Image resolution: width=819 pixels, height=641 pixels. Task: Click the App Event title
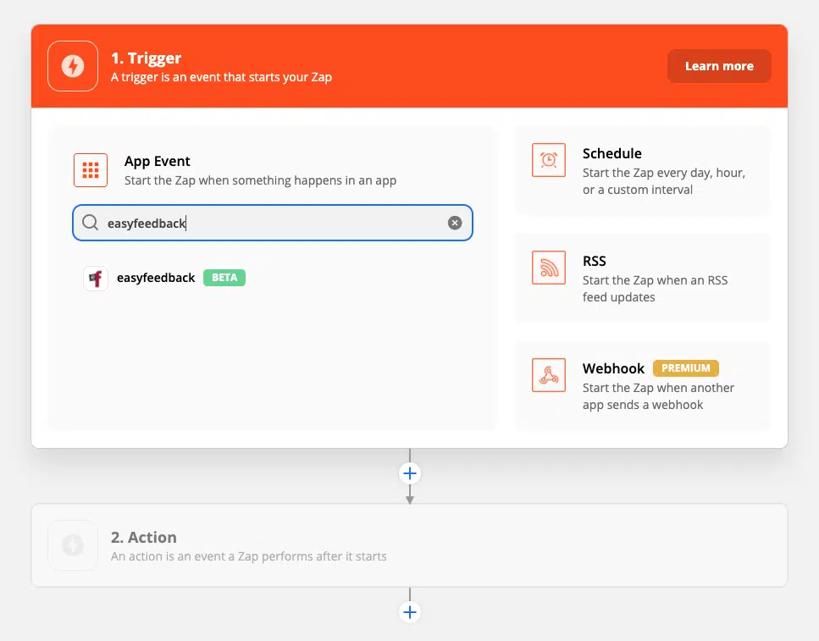158,162
